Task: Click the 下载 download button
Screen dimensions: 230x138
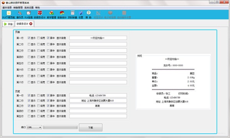Action: pyautogui.click(x=90, y=127)
